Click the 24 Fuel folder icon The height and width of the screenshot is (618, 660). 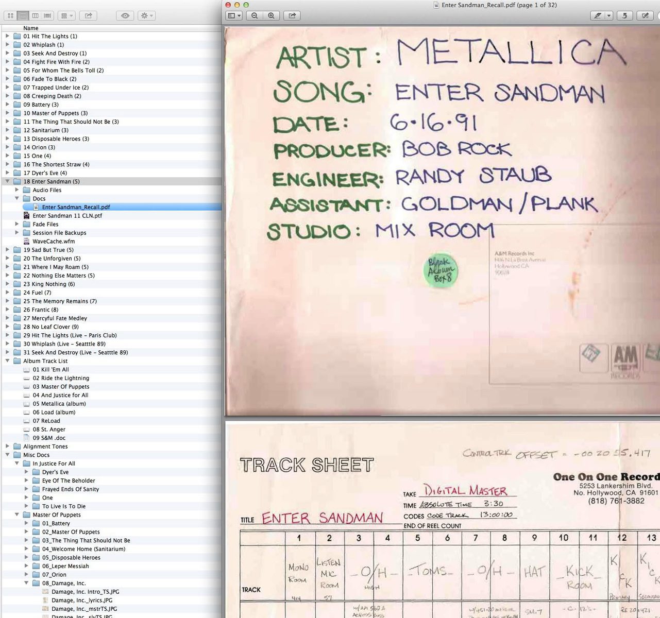(x=17, y=293)
